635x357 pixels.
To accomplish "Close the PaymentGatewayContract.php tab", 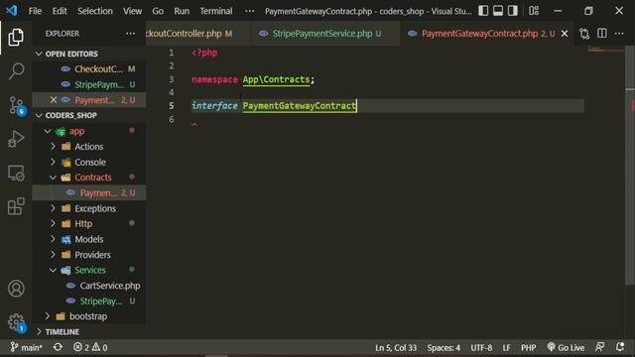I will click(565, 34).
